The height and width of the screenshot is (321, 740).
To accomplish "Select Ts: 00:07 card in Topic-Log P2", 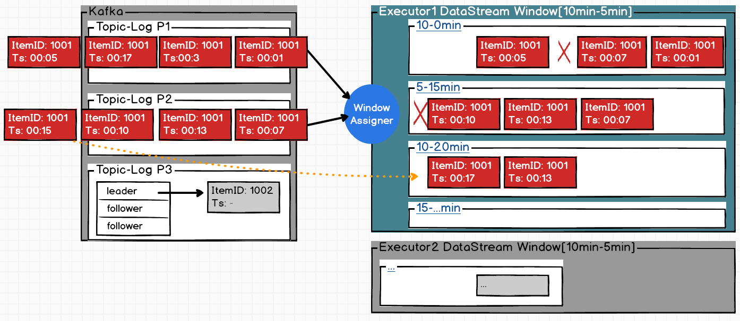I will click(x=271, y=124).
